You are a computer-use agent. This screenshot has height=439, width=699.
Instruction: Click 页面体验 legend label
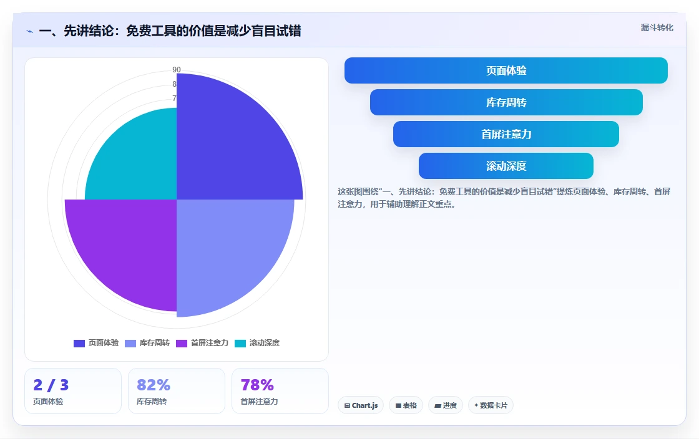pos(104,343)
